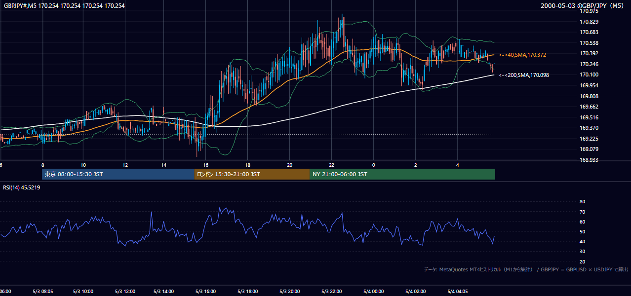Click the 170.538 price axis label

point(589,43)
